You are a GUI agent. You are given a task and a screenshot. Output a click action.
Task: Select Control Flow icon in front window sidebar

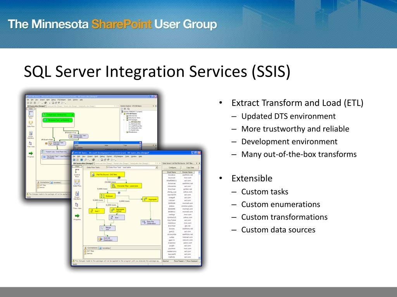click(77, 171)
